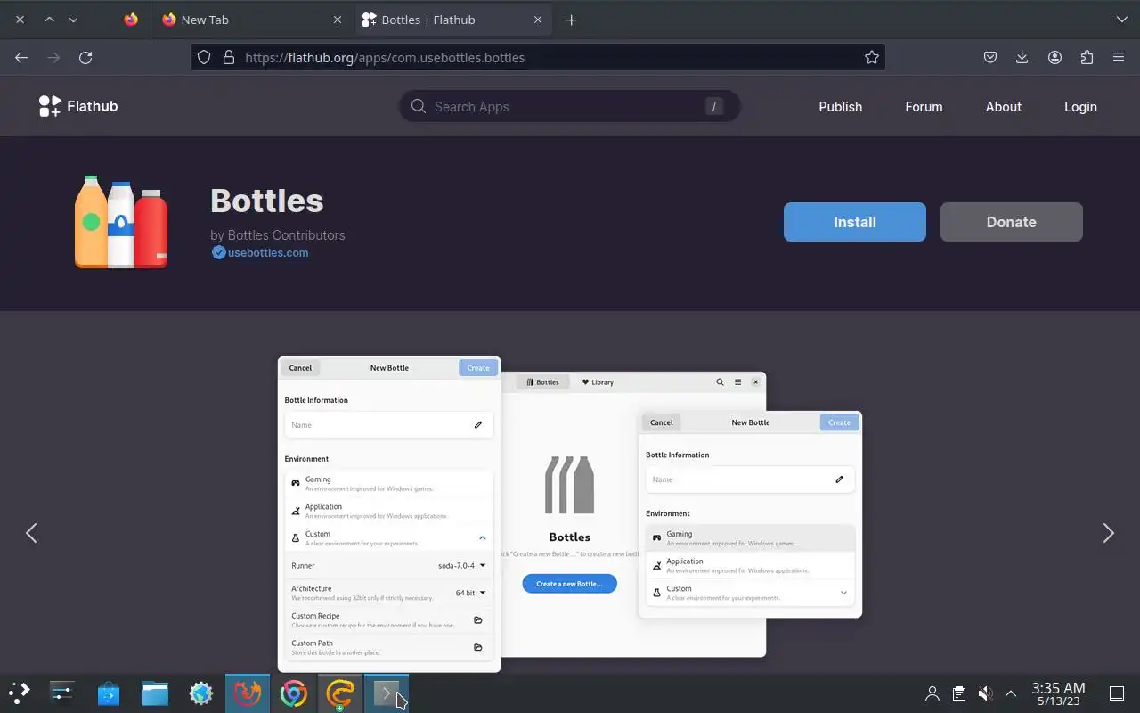The width and height of the screenshot is (1140, 713).
Task: Switch to Firefox in the taskbar
Action: pos(248,693)
